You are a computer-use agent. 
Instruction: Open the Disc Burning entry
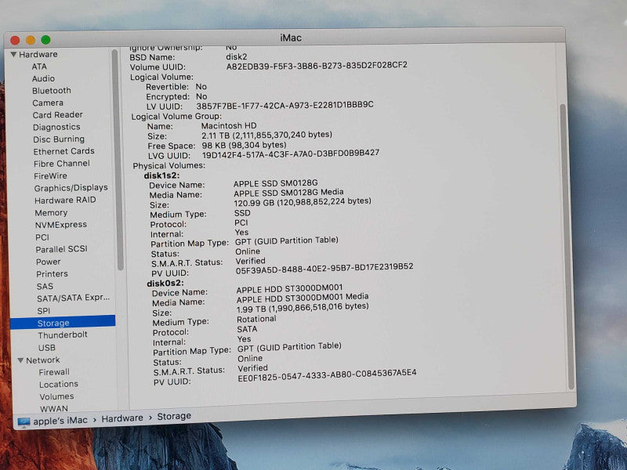pos(59,139)
